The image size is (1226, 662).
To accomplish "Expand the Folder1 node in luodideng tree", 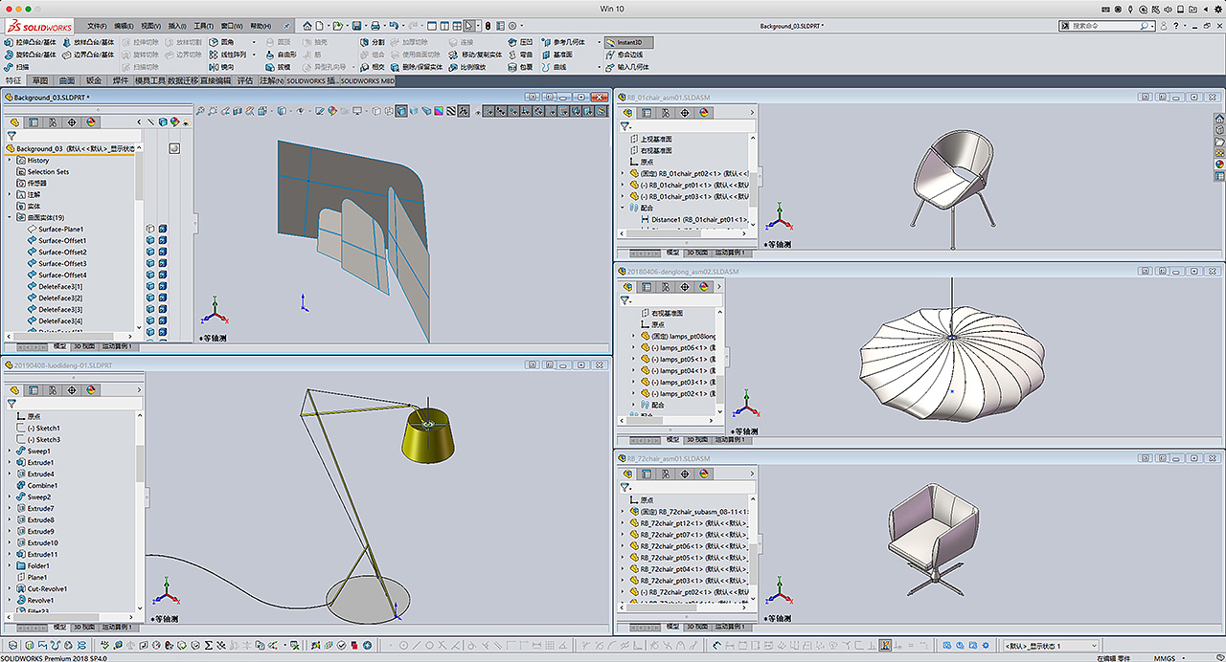I will 10,566.
